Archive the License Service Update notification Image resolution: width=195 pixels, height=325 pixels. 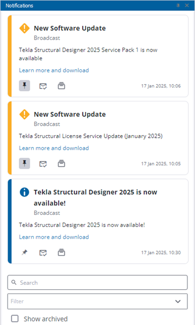[61, 163]
